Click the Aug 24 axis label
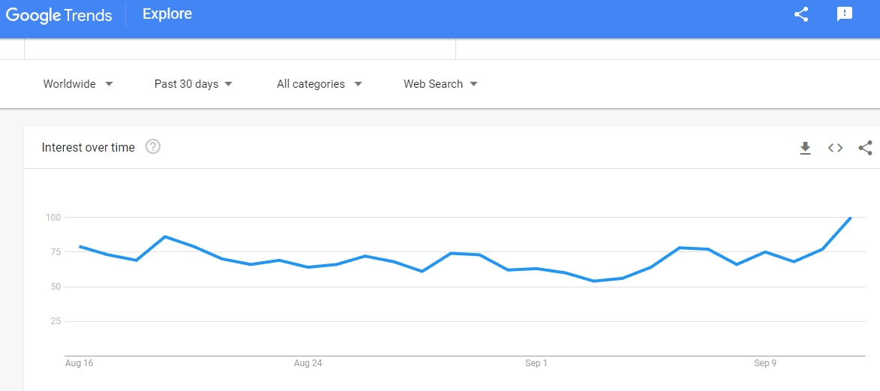The height and width of the screenshot is (391, 880). [x=308, y=363]
